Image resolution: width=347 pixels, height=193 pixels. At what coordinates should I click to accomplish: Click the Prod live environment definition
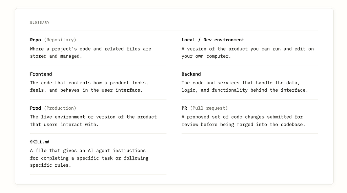tap(94, 121)
